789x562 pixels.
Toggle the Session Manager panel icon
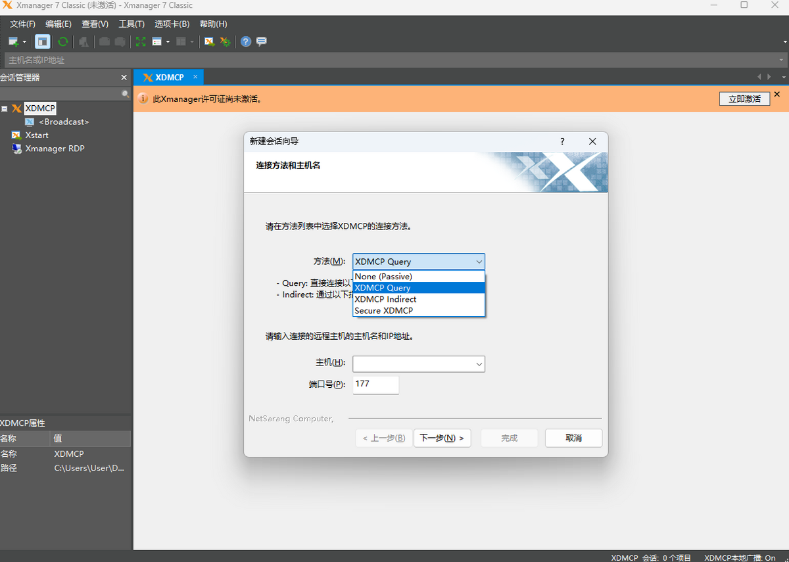pyautogui.click(x=42, y=41)
